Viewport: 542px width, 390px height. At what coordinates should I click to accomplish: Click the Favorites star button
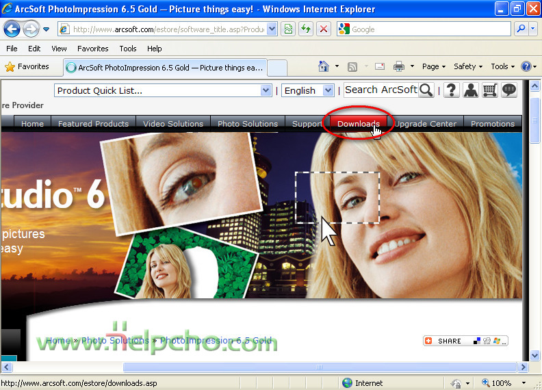point(27,66)
